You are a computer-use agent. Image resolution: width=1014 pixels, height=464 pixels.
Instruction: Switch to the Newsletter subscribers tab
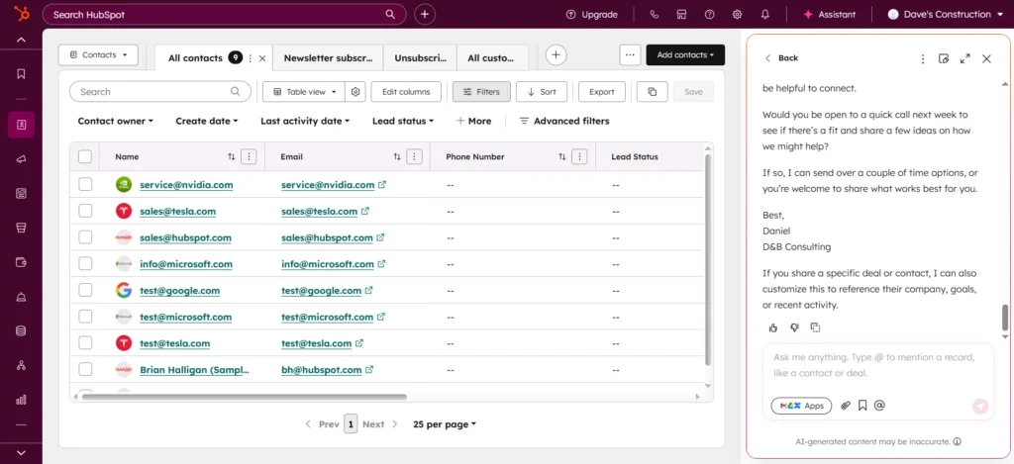[x=328, y=58]
